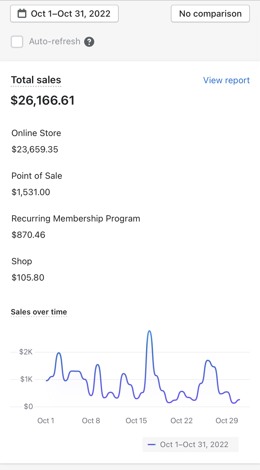Click the Oct 1–Oct 31, 2022 legend label
The width and height of the screenshot is (260, 470).
click(x=194, y=445)
